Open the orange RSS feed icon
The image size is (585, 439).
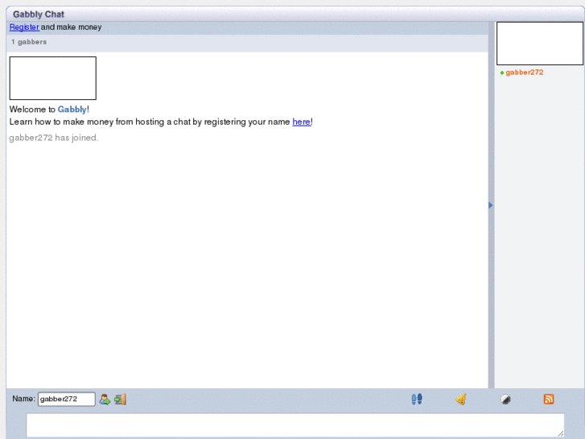point(549,399)
